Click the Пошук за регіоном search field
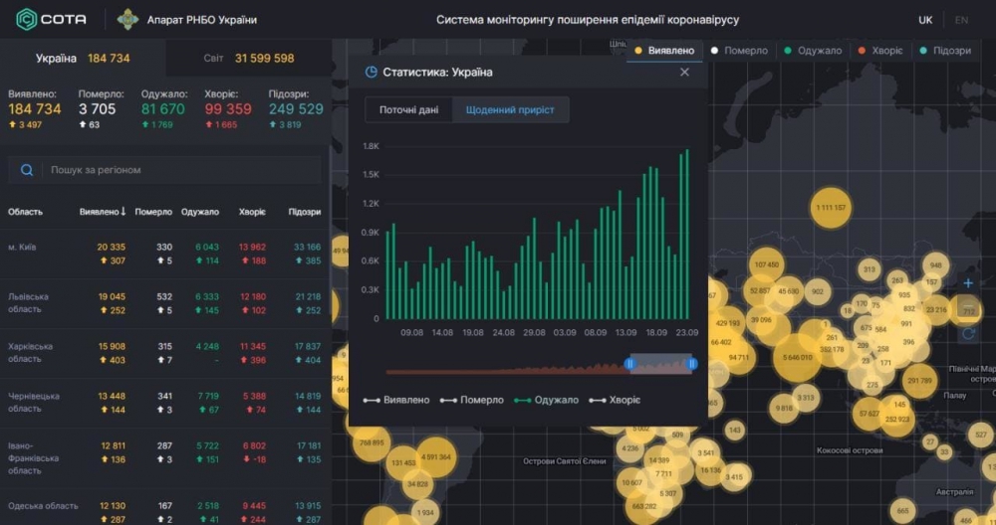Viewport: 996px width, 525px height. coord(179,170)
